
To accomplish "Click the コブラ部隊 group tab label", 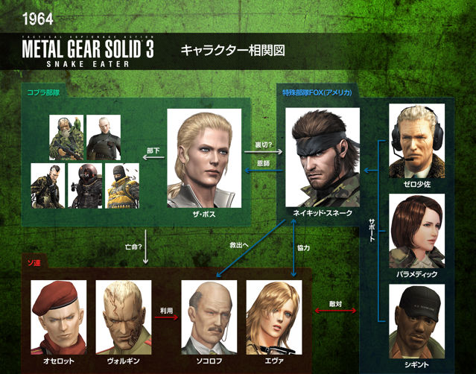I will coord(43,92).
